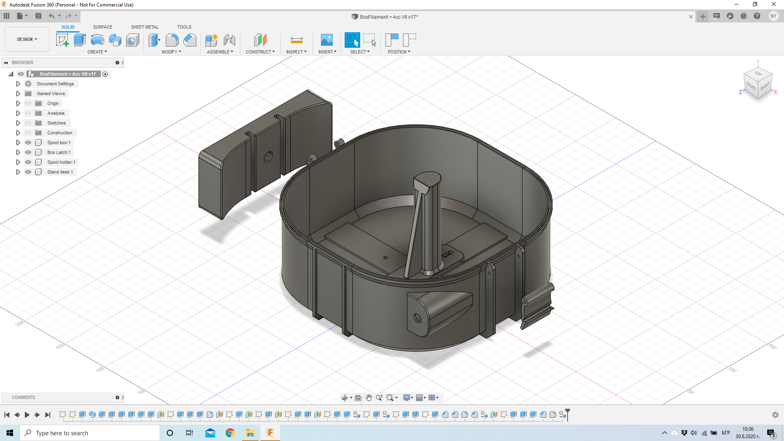Open the Press Pull tool

pos(154,40)
